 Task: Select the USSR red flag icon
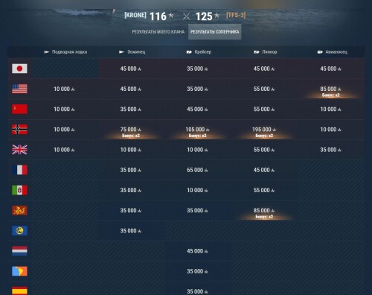coord(19,109)
